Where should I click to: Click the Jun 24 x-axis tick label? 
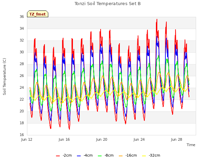click(139, 139)
